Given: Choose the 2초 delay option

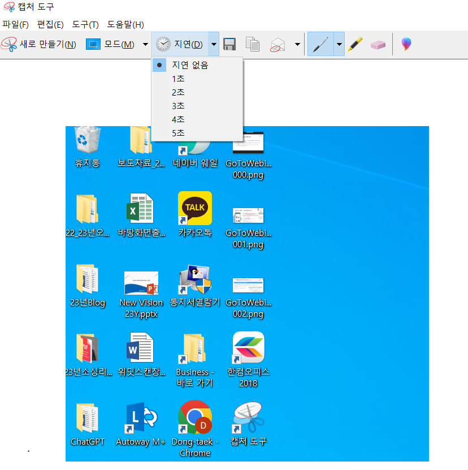Looking at the screenshot, I should tap(197, 92).
